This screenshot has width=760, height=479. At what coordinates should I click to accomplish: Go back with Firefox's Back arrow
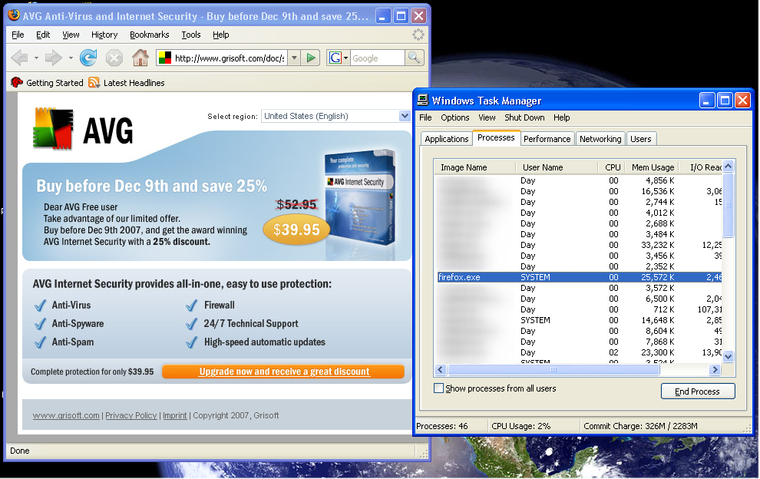click(19, 58)
